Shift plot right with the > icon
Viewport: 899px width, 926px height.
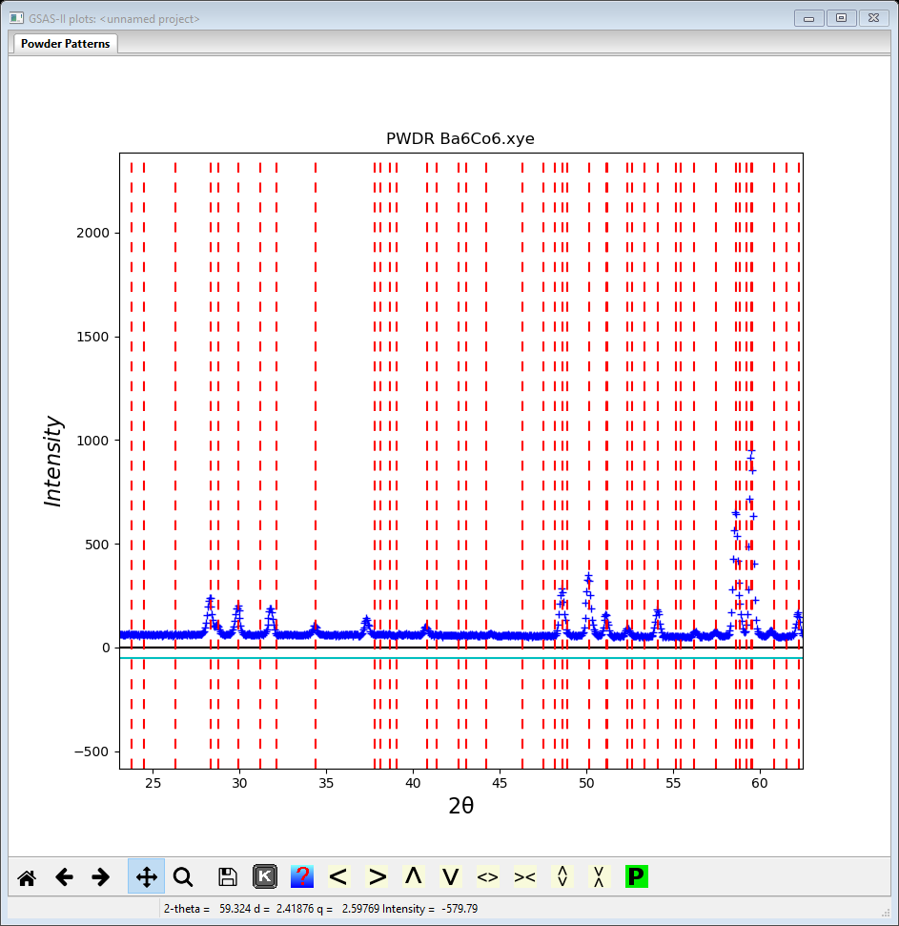tap(377, 876)
